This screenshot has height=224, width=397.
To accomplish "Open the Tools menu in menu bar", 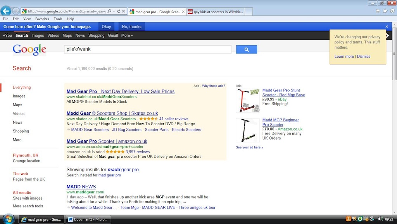I will click(58, 19).
